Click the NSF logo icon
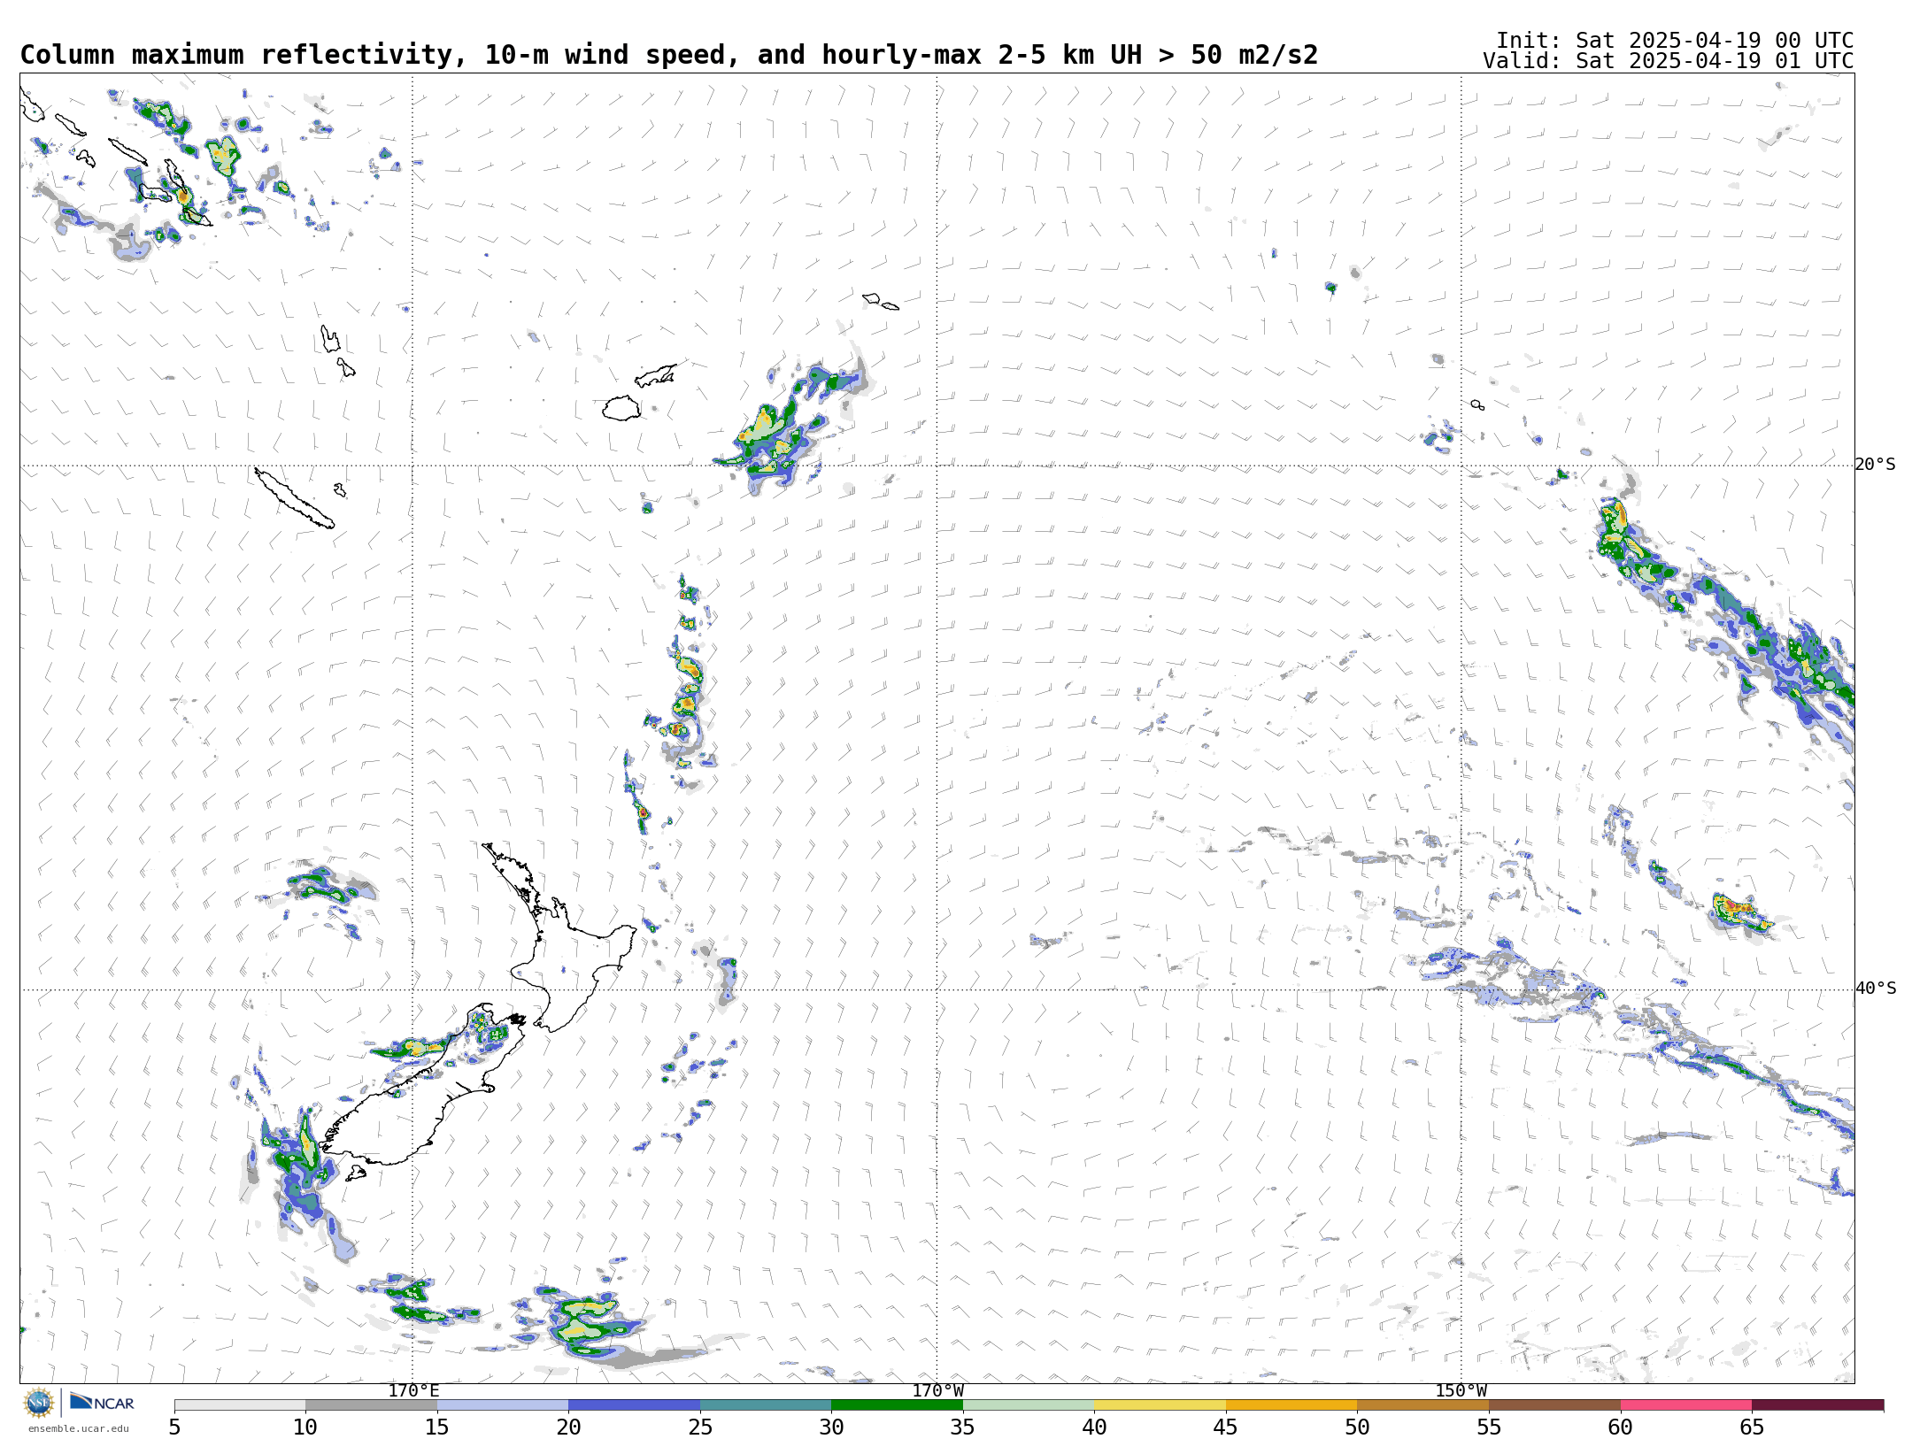Viewport: 1912px width, 1439px height. point(39,1403)
